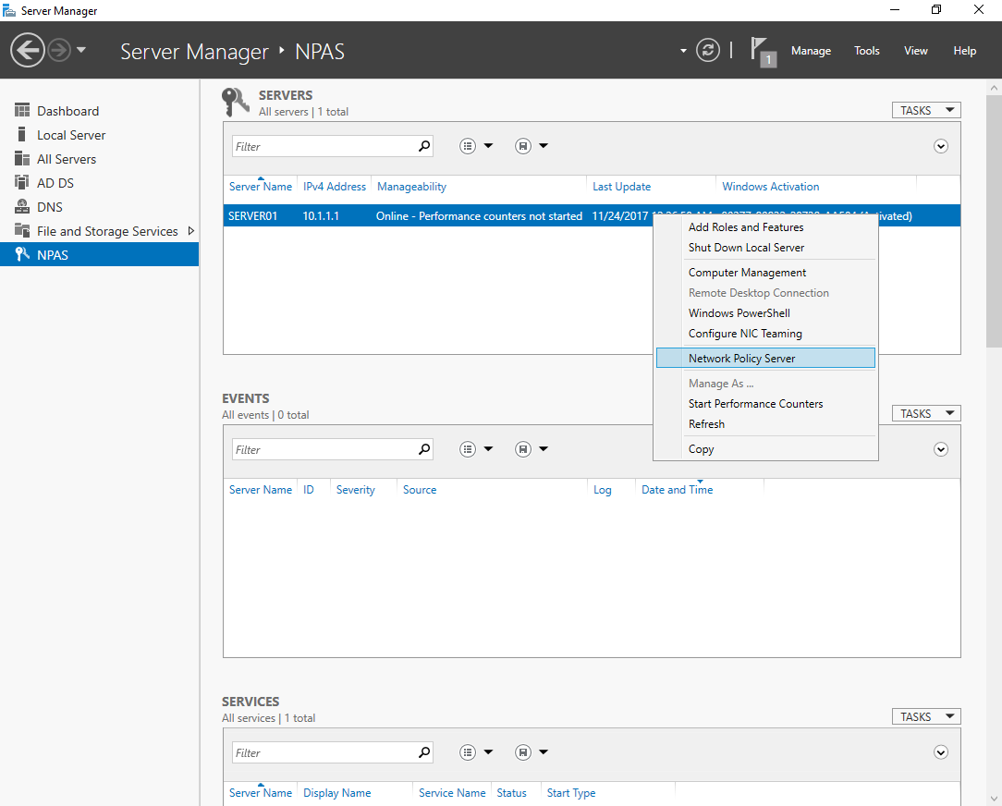Click the search magnifier in Servers filter

point(424,146)
